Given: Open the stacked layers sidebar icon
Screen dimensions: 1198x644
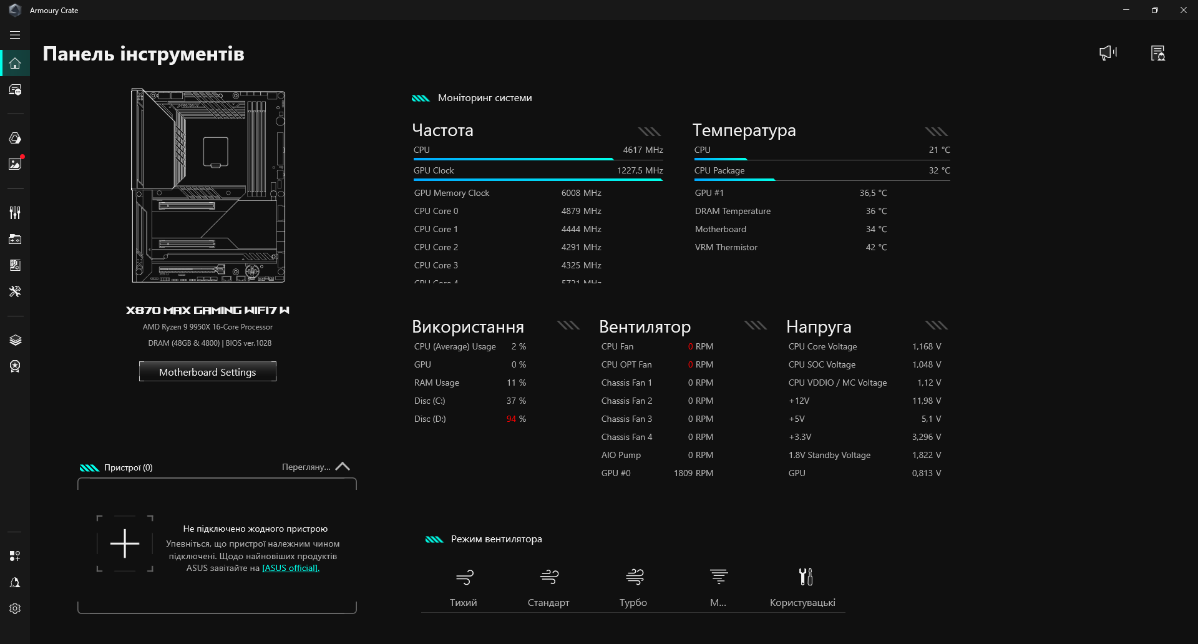Looking at the screenshot, I should 15,340.
